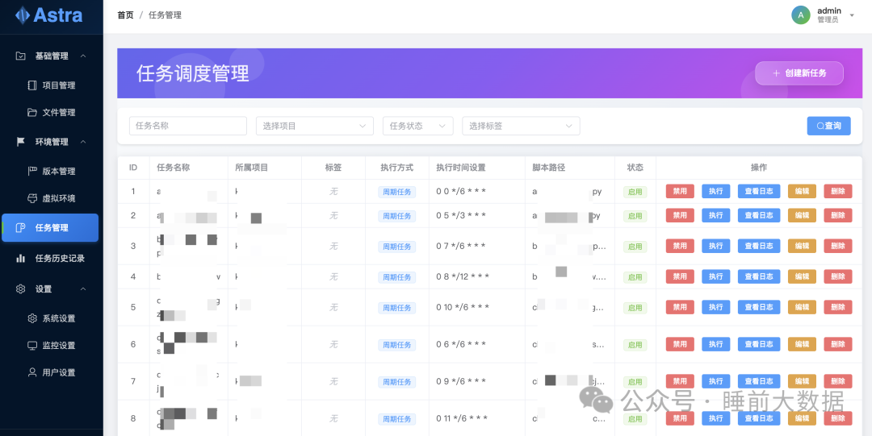Run task 2 with 执行 button
This screenshot has height=436, width=872.
pos(715,215)
